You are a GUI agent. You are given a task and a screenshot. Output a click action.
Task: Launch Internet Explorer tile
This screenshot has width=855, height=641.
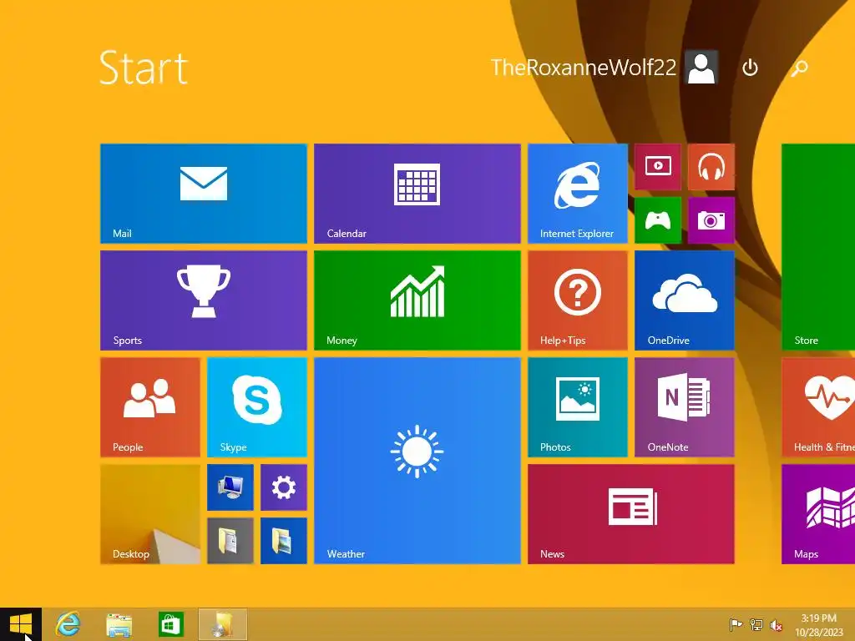click(578, 194)
